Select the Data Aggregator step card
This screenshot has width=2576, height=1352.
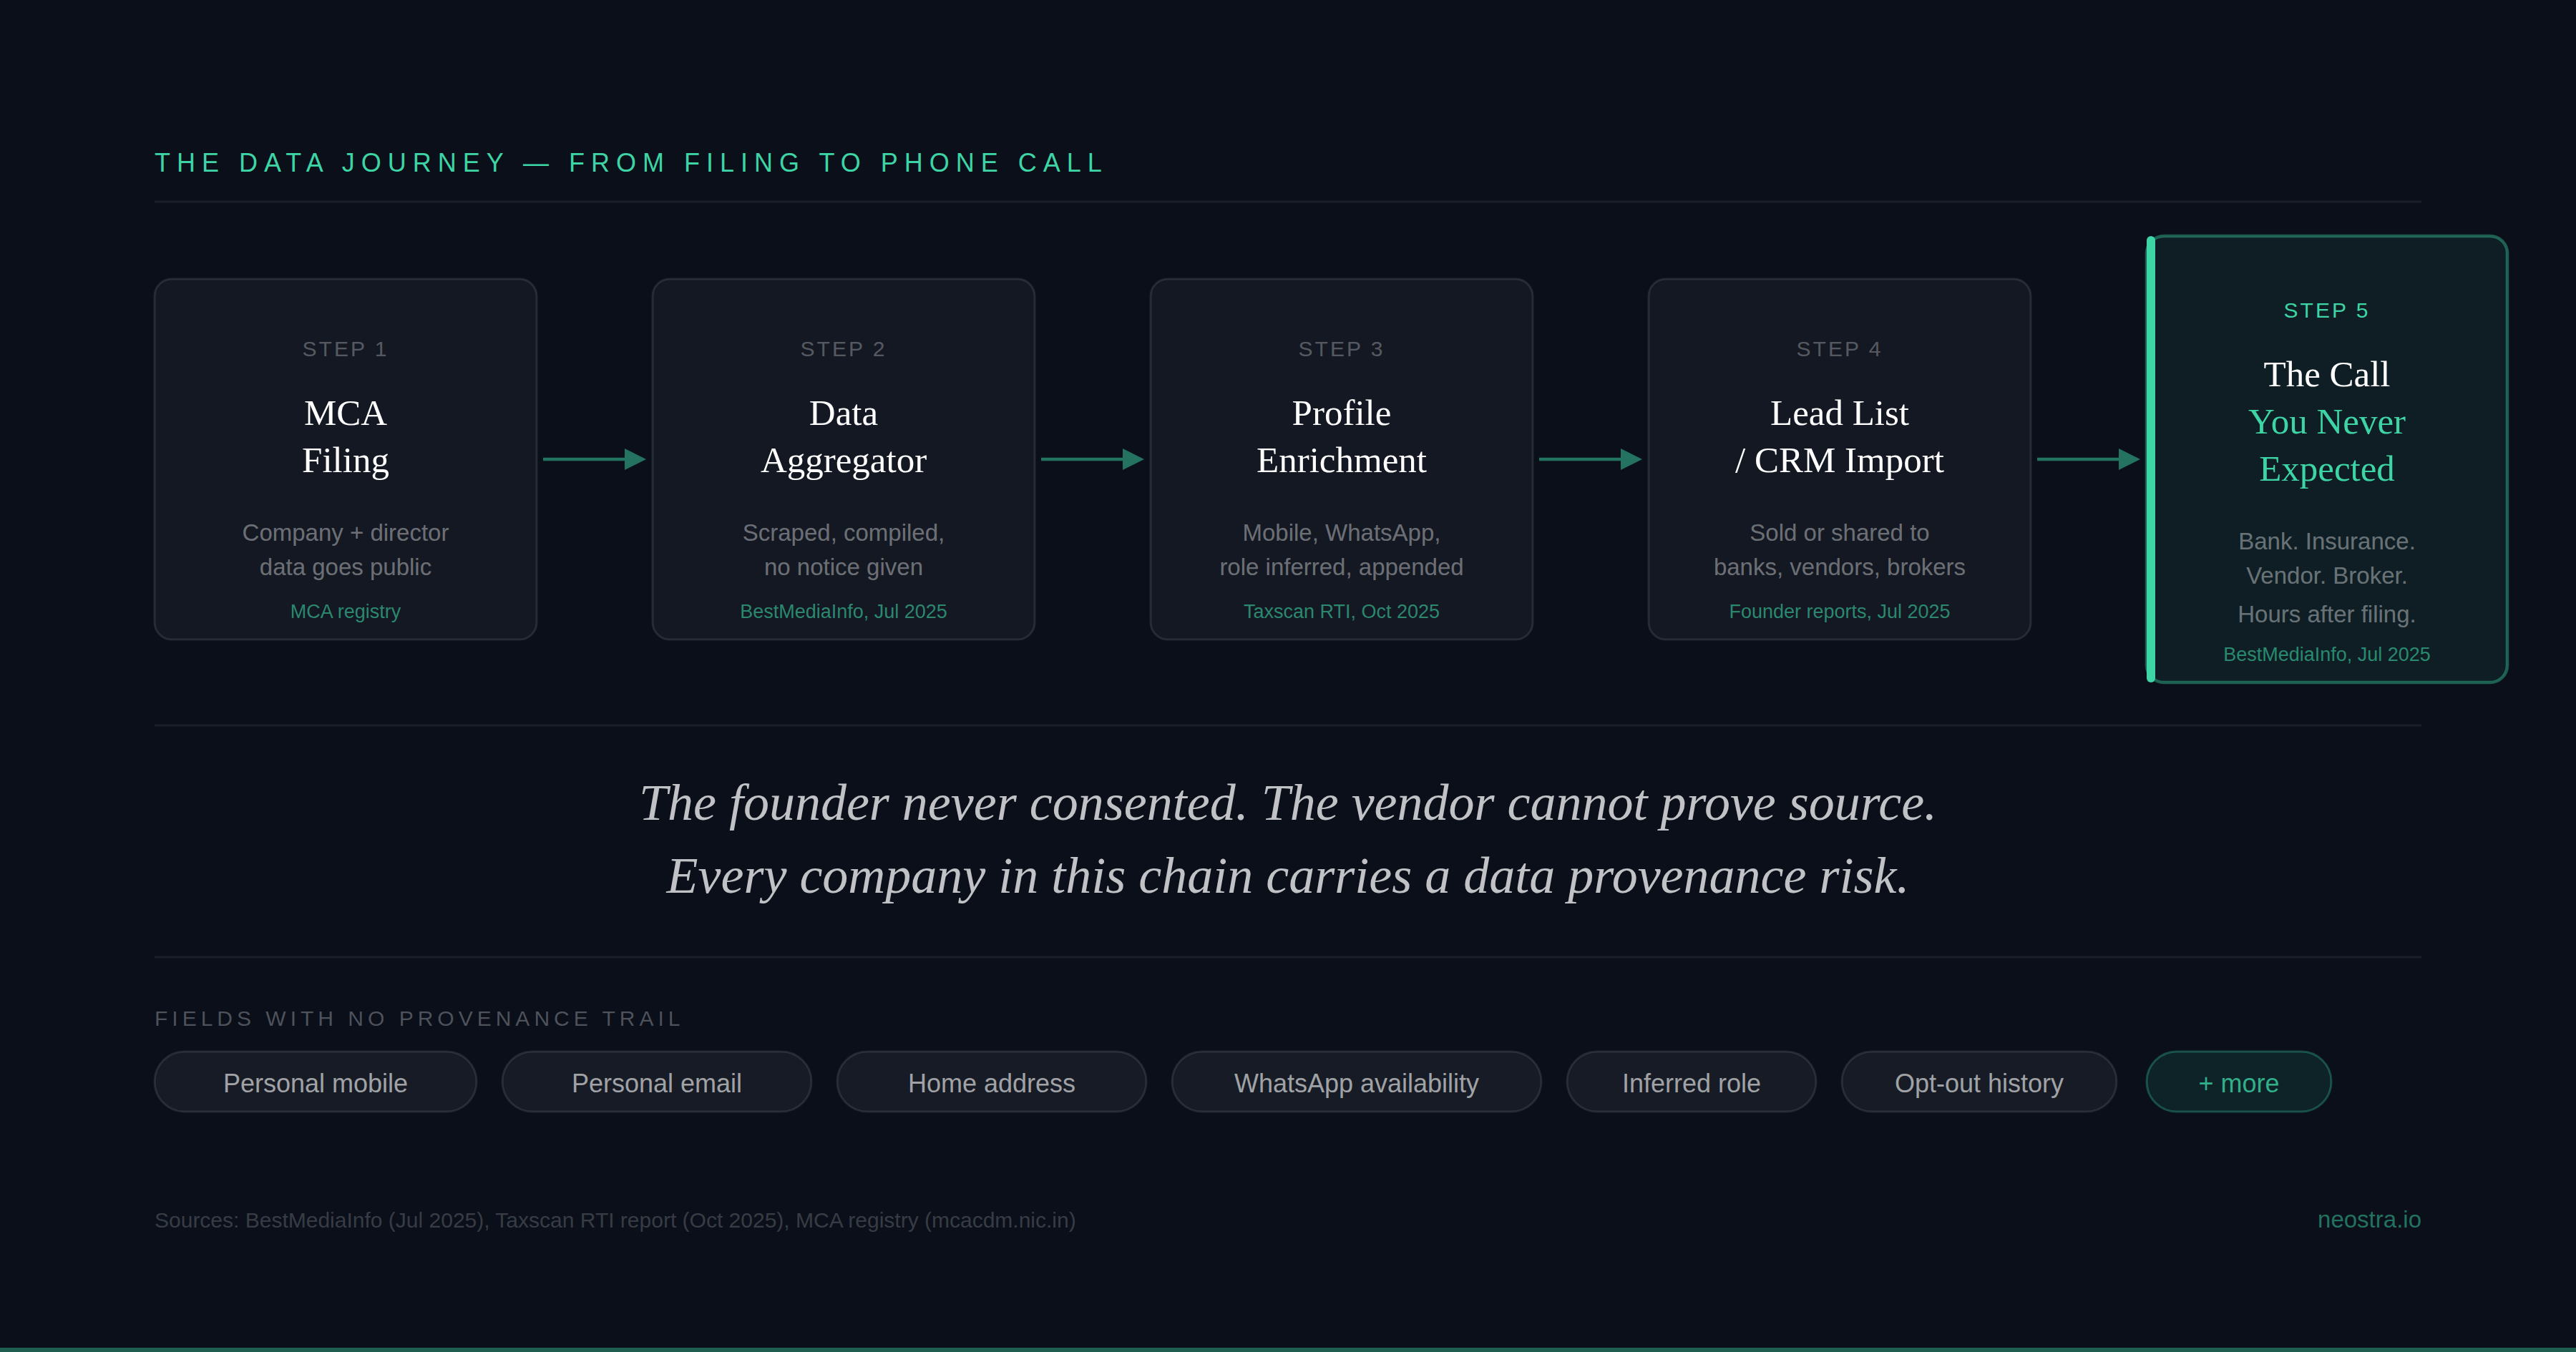843,459
